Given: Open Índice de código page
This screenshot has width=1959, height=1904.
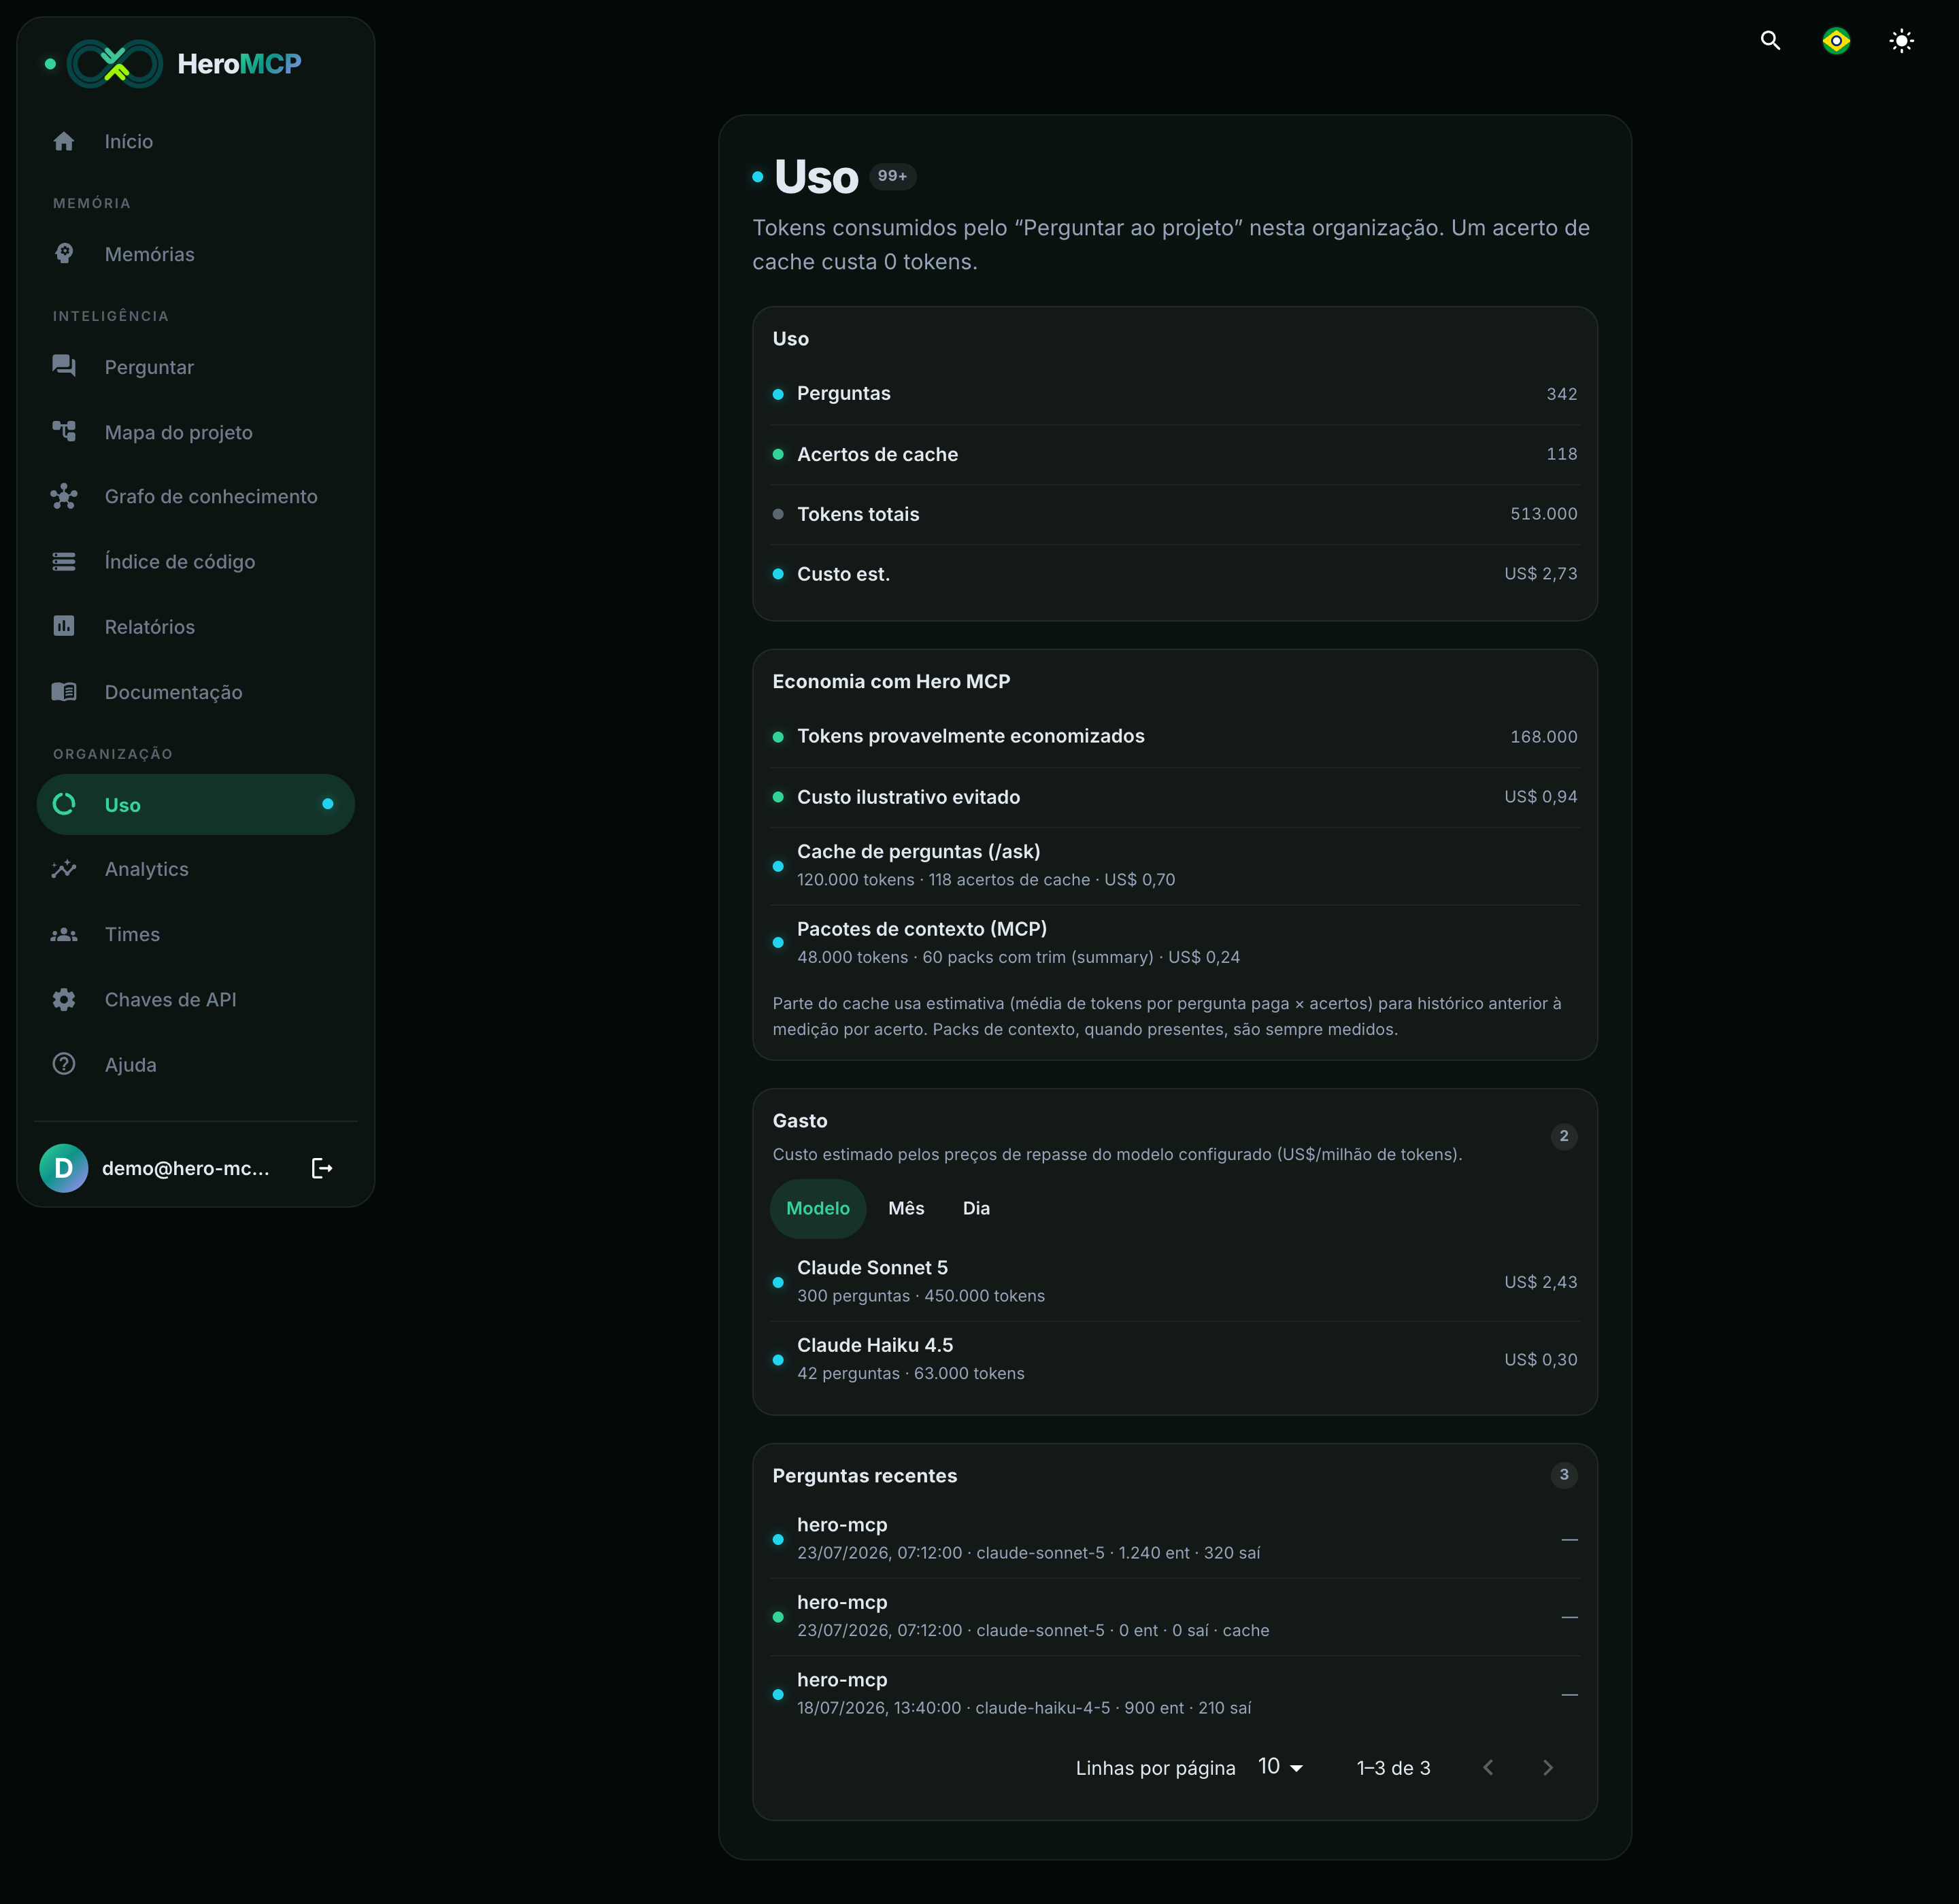Looking at the screenshot, I should click(196, 561).
